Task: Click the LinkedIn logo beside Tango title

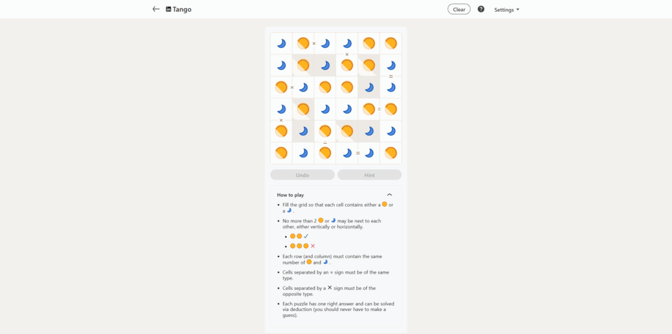Action: tap(169, 9)
